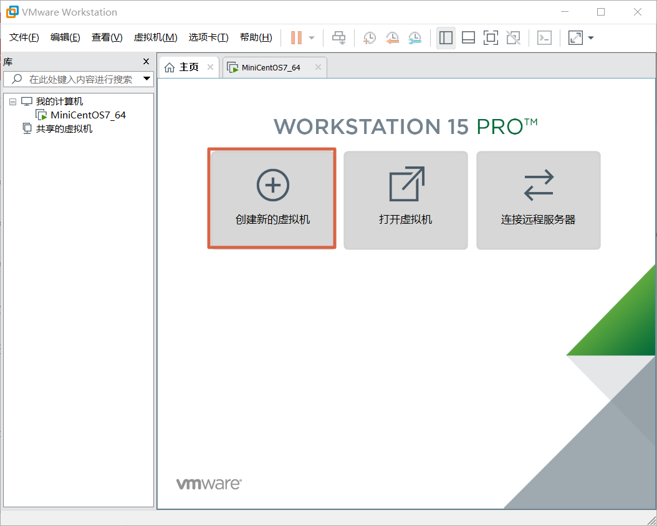The height and width of the screenshot is (526, 657).
Task: Open the 查看(V) menu
Action: pos(107,37)
